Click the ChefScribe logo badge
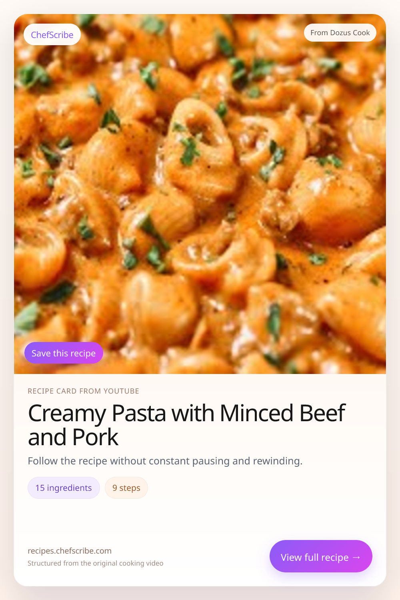 [52, 35]
